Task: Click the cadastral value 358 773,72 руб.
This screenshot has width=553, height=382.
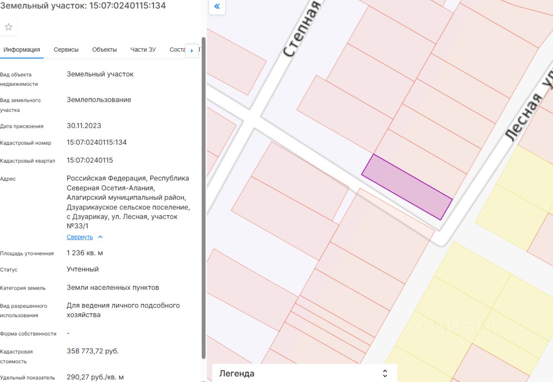Action: tap(93, 351)
